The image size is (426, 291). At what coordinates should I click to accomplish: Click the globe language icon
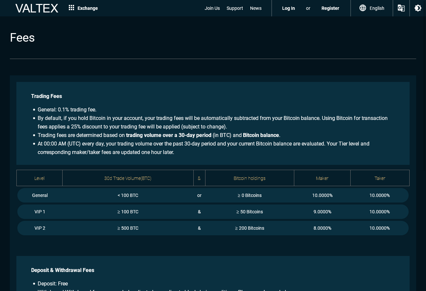tap(363, 8)
